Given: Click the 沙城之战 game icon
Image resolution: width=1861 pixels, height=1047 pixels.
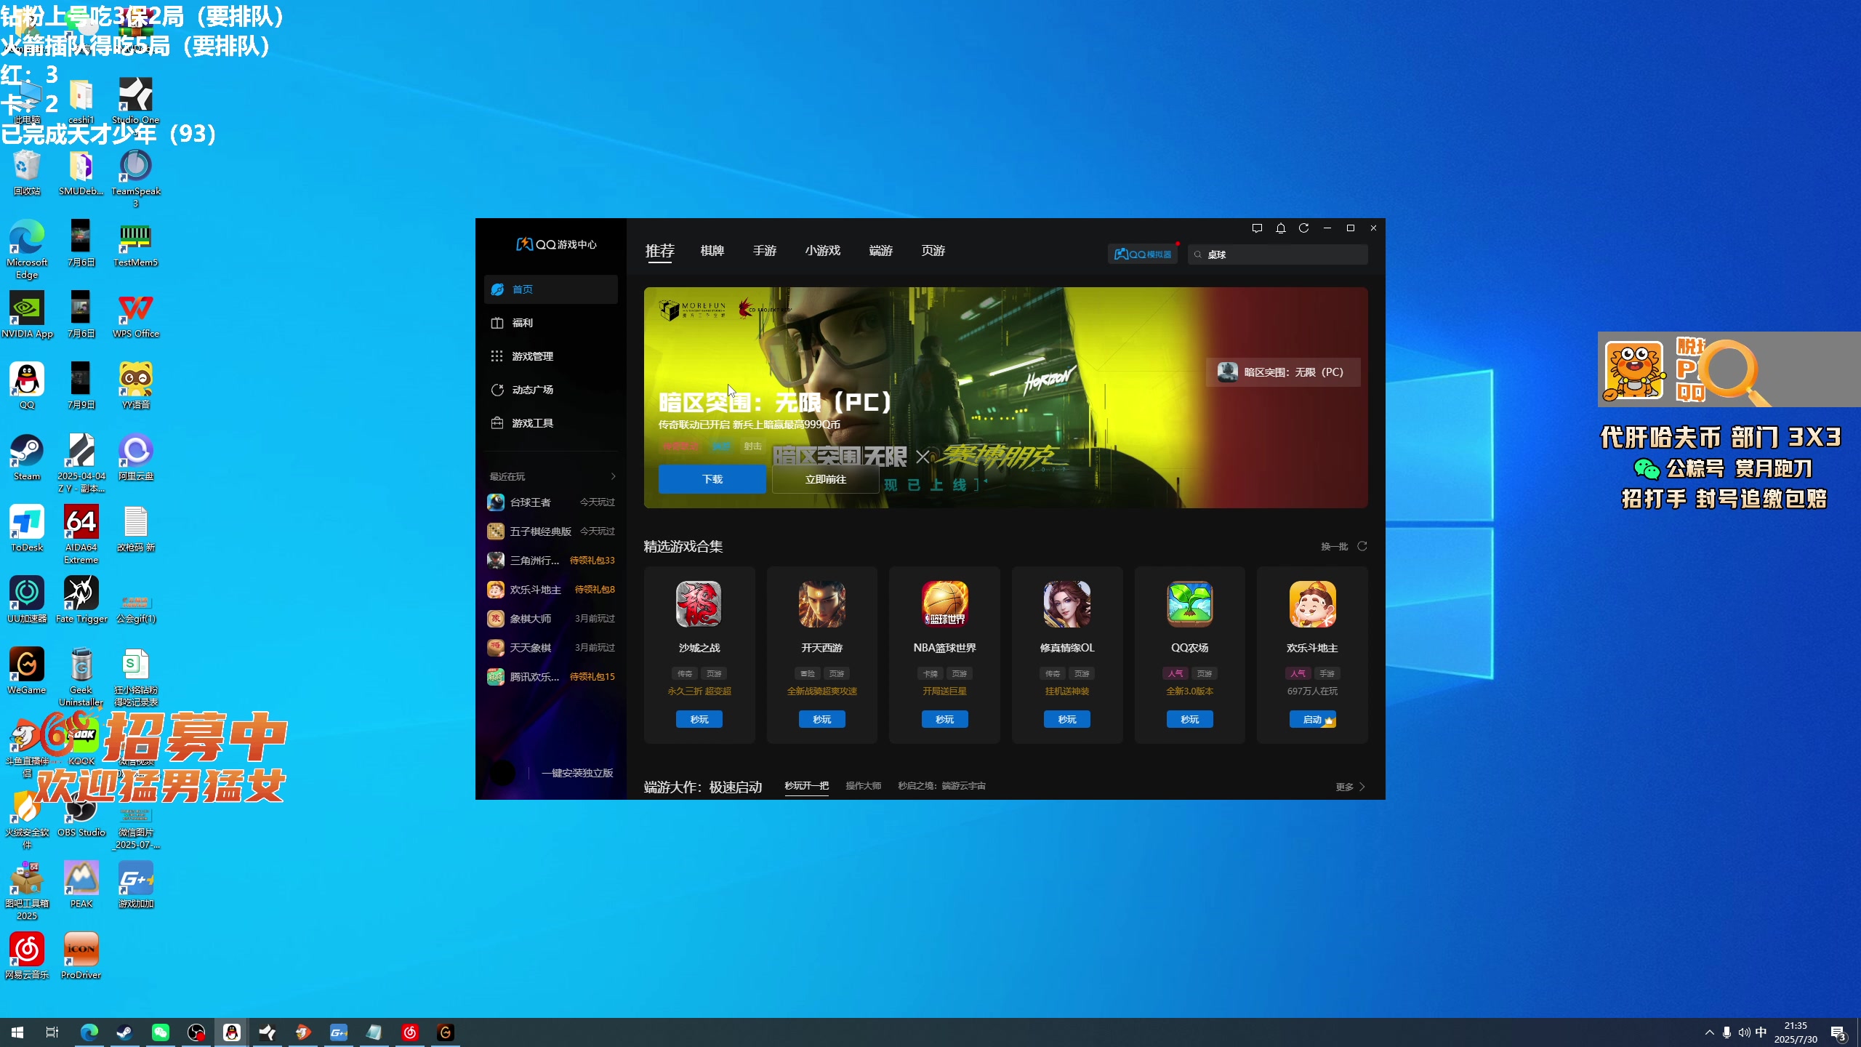Looking at the screenshot, I should 699,603.
